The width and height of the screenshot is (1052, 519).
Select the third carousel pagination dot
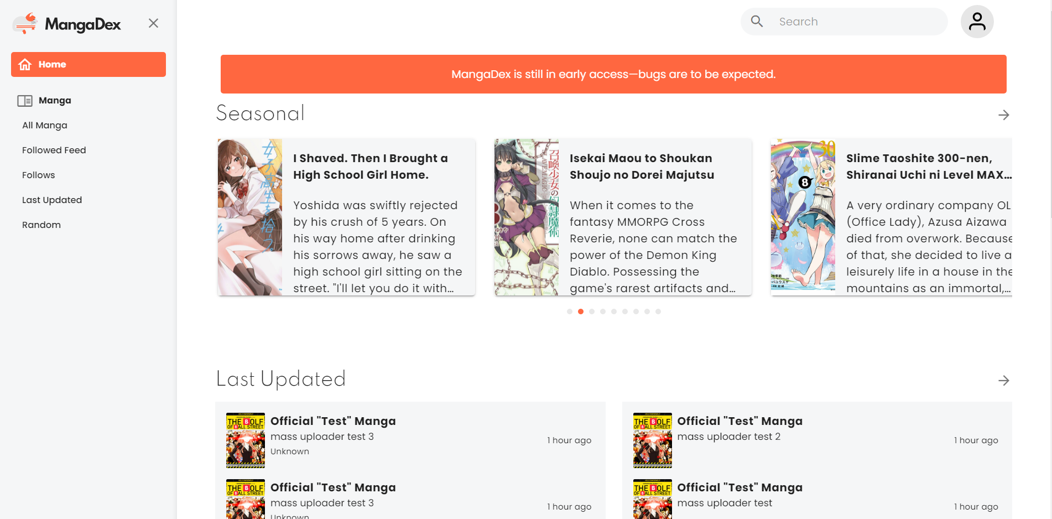click(x=592, y=312)
